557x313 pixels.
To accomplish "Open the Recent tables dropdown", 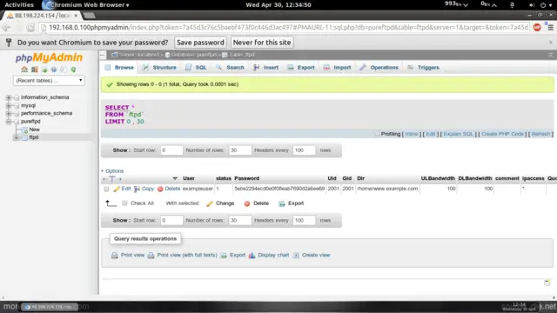I will coord(49,81).
